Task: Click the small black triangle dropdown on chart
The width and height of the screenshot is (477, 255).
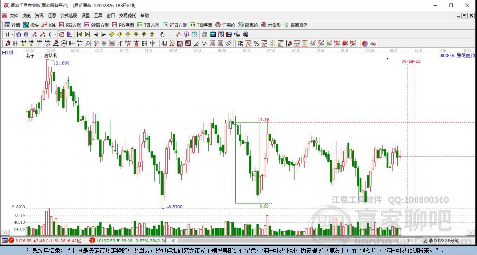Action: coord(387,58)
